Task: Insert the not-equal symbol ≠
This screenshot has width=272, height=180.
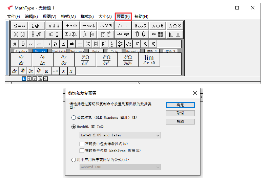Action: (72, 44)
